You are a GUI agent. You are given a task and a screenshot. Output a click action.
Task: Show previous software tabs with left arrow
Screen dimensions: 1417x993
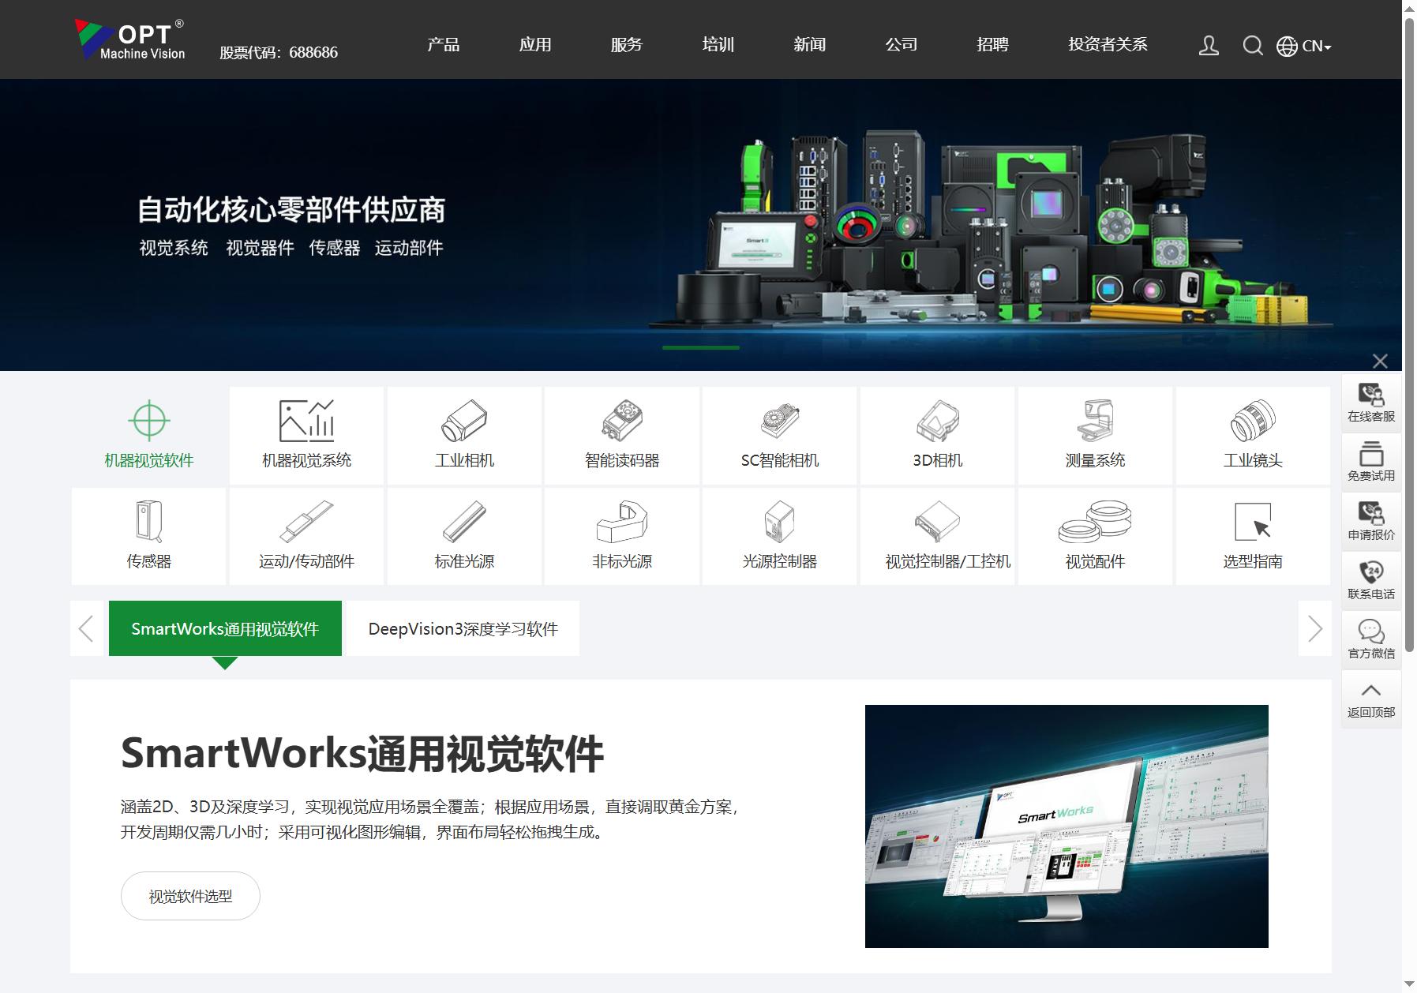[87, 628]
